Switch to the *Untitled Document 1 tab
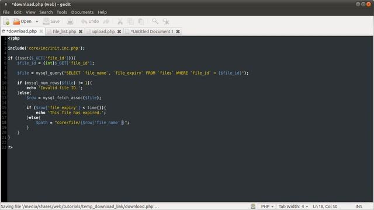374x210 pixels. [x=152, y=32]
